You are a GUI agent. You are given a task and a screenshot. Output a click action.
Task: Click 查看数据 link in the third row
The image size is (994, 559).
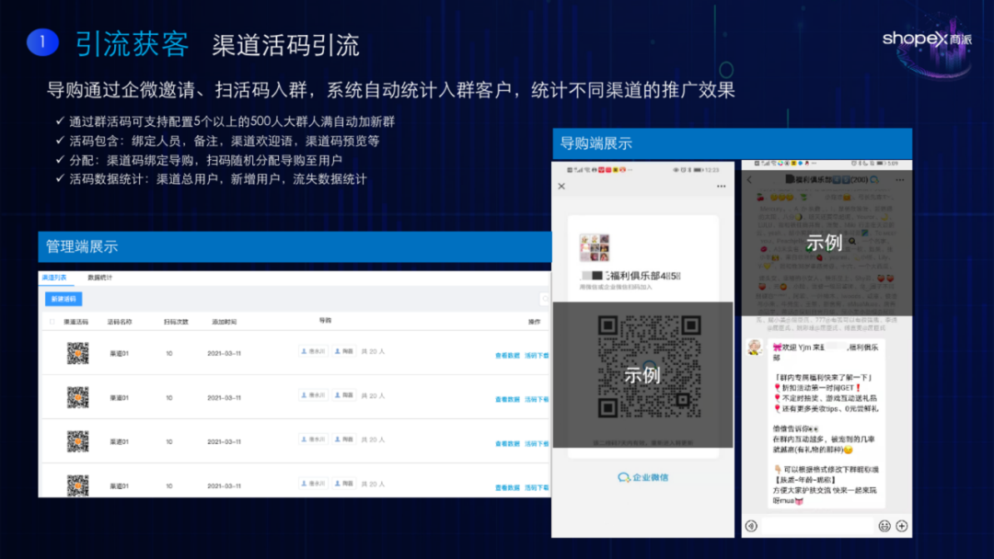click(507, 444)
